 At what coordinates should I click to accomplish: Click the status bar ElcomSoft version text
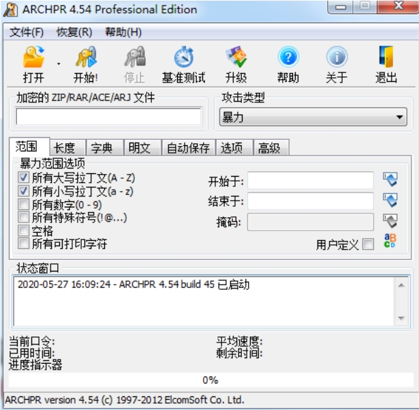(x=125, y=400)
